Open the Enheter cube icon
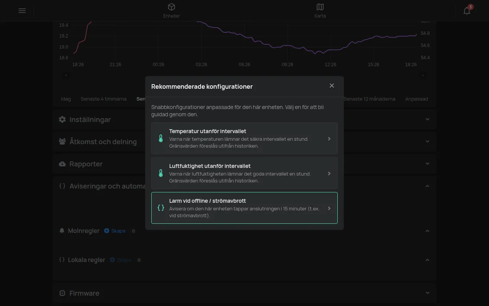 pyautogui.click(x=172, y=7)
